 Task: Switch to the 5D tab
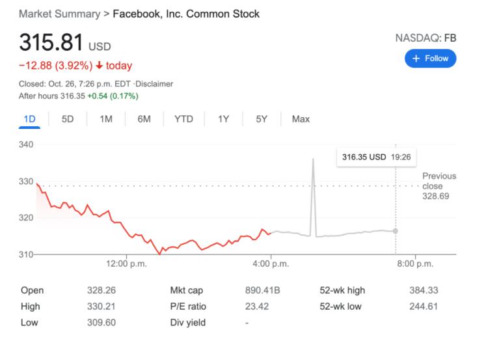68,119
